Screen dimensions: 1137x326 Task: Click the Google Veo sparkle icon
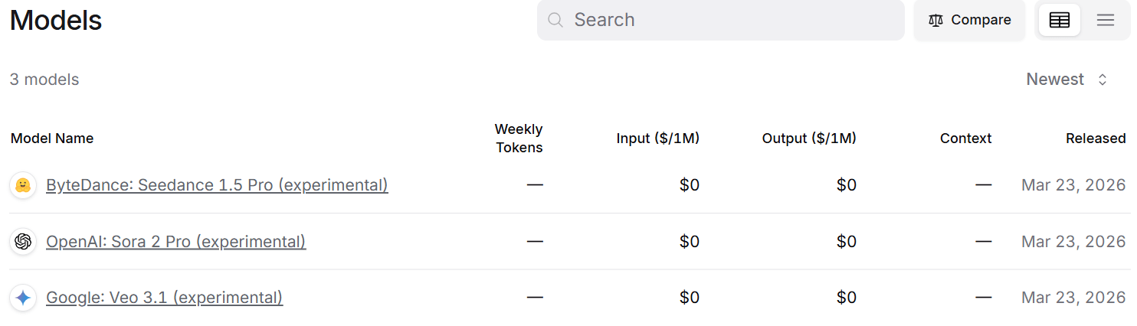23,298
